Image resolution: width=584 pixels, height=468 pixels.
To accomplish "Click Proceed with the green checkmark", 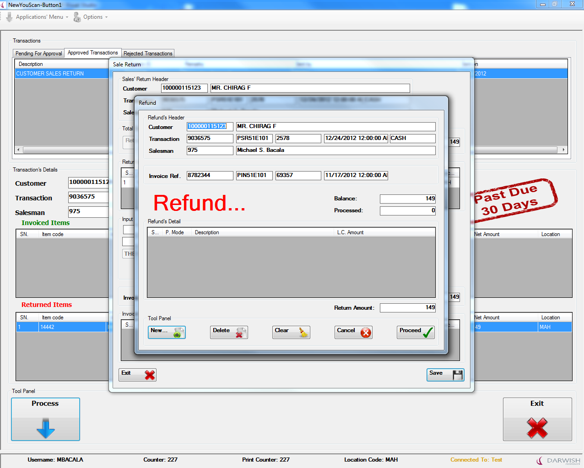I will click(x=416, y=332).
